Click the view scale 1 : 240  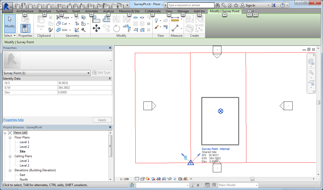tap(124, 179)
